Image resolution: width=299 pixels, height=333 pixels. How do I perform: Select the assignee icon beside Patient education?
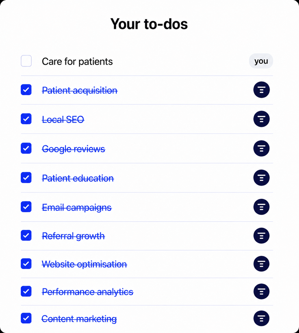point(261,178)
